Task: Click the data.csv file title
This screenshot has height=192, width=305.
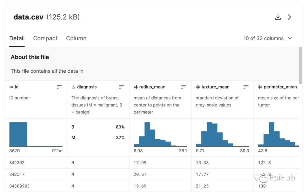Action: point(29,17)
